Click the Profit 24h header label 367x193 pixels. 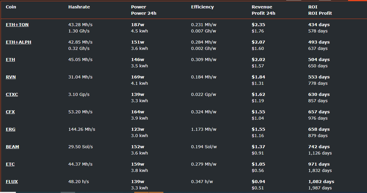[263, 13]
